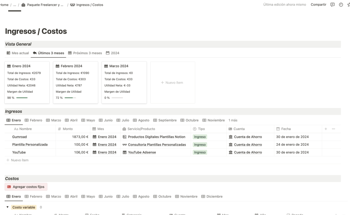Image resolution: width=350 pixels, height=215 pixels.
Task: Open page history clock icon
Action: [x=341, y=5]
